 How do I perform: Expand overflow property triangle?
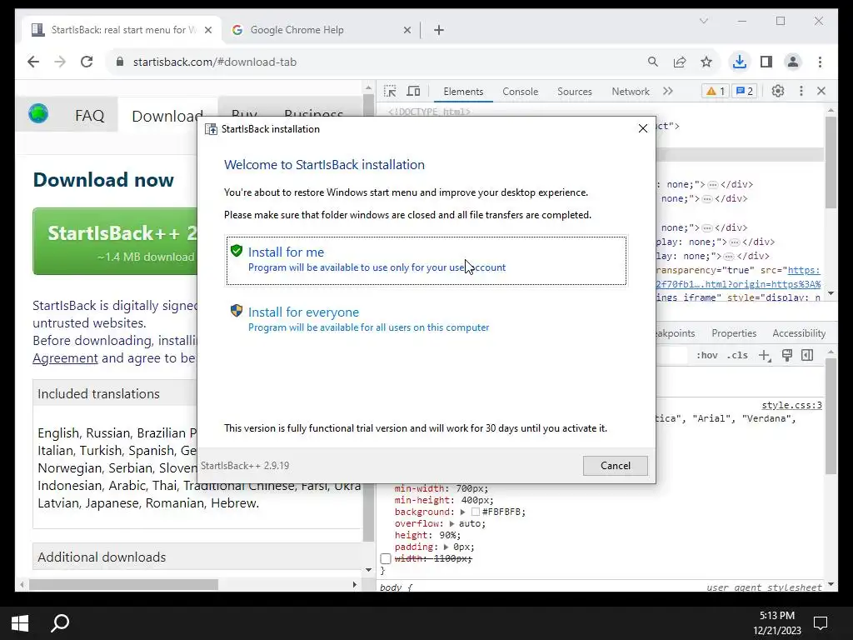click(x=451, y=523)
